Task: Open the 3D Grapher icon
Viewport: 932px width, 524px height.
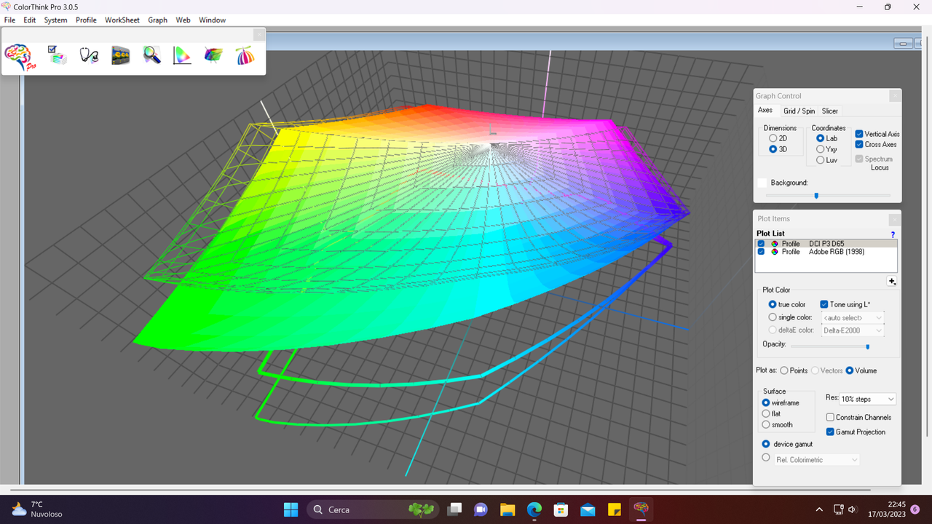Action: (x=213, y=55)
